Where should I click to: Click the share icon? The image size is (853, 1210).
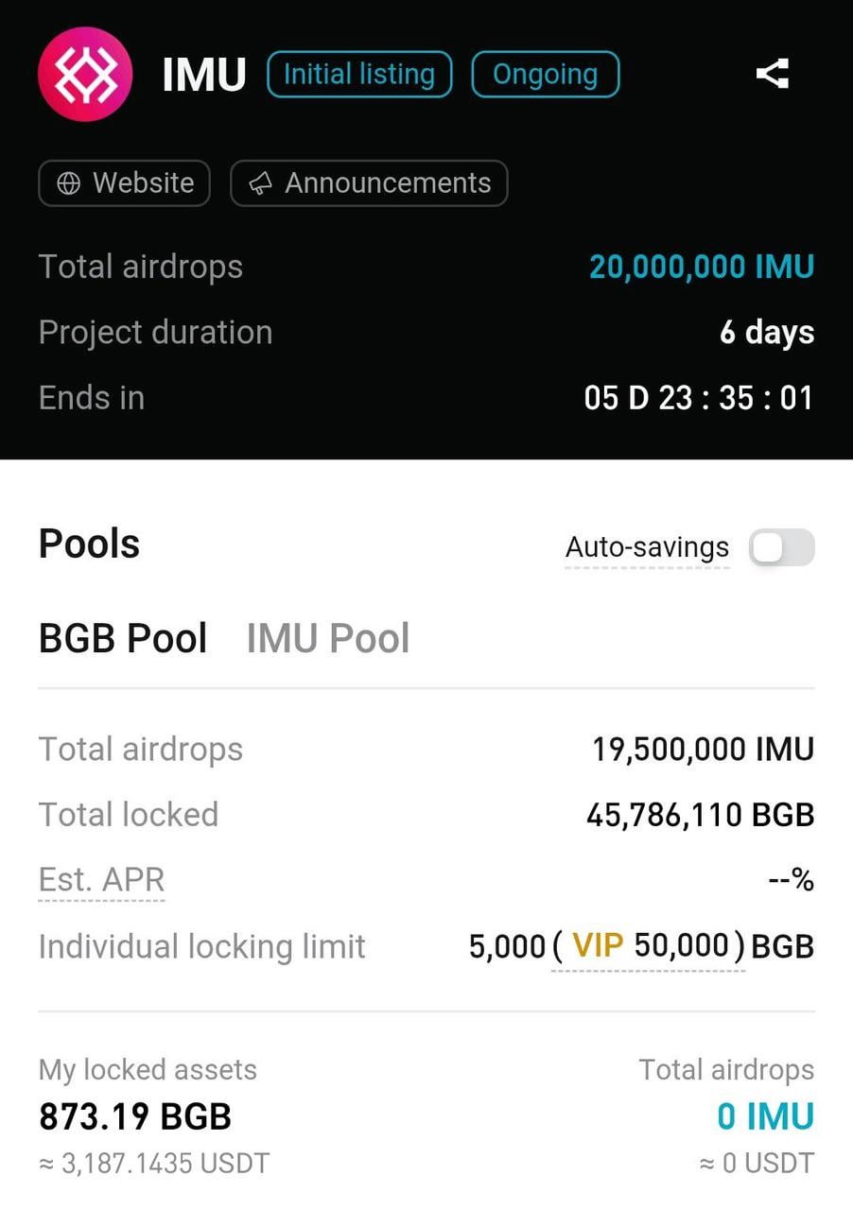(773, 74)
